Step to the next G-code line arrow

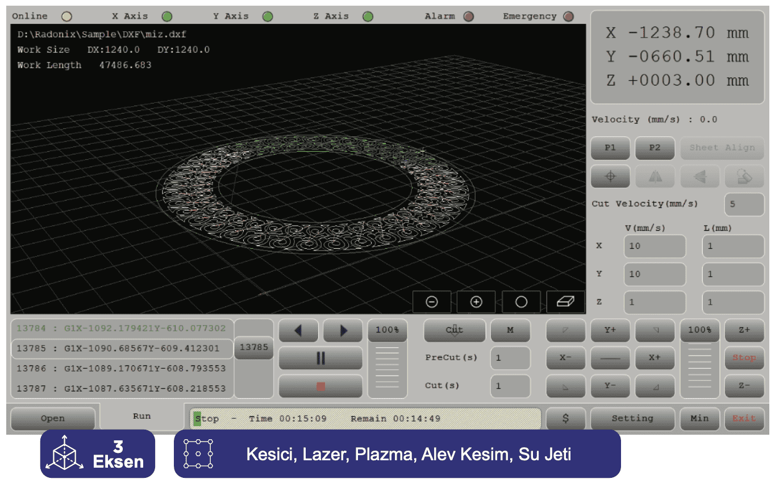click(x=343, y=330)
